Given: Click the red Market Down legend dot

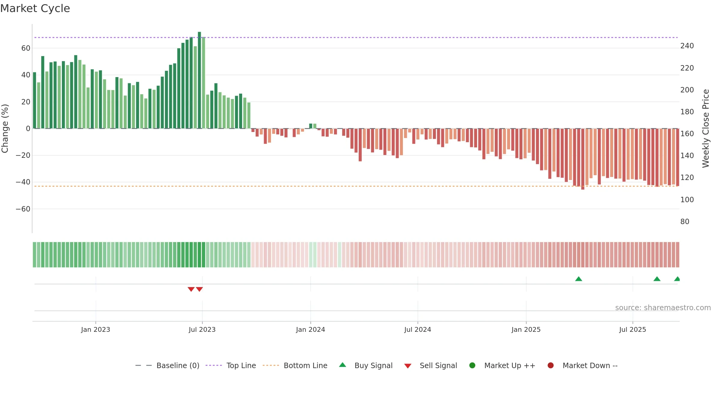Looking at the screenshot, I should coord(551,365).
